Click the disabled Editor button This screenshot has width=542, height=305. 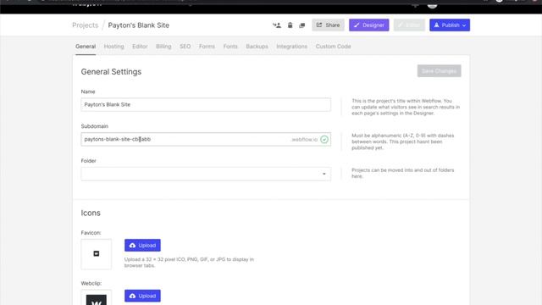[x=409, y=25]
